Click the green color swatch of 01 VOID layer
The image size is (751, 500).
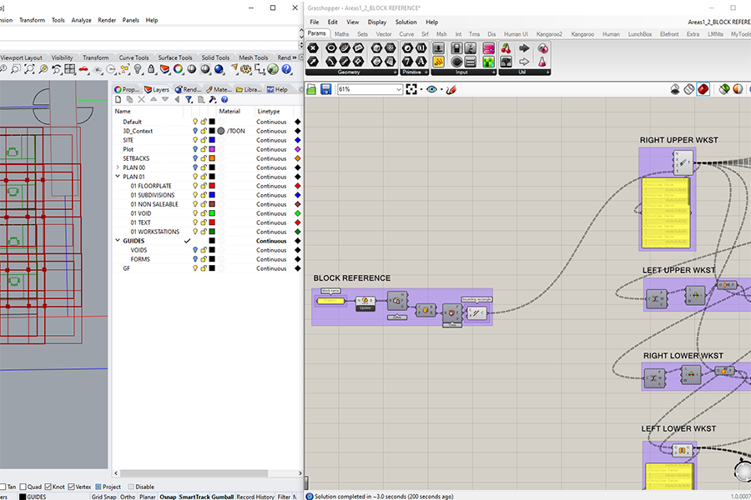tap(212, 213)
